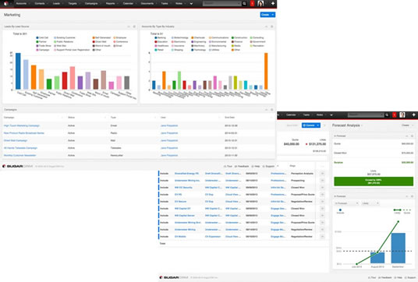The image size is (418, 282).
Task: Open gear settings of Leads By Lead Source dashlet
Action: coord(134,26)
